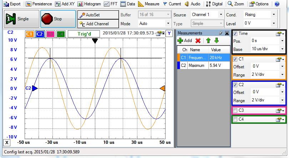The image size is (289, 158).
Task: Open the Measure tool
Action: coord(149,4)
